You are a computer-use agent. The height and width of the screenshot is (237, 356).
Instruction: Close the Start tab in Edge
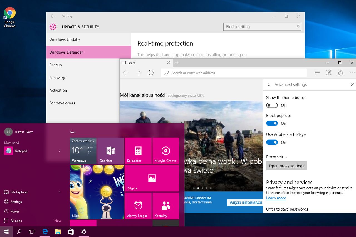(168, 63)
